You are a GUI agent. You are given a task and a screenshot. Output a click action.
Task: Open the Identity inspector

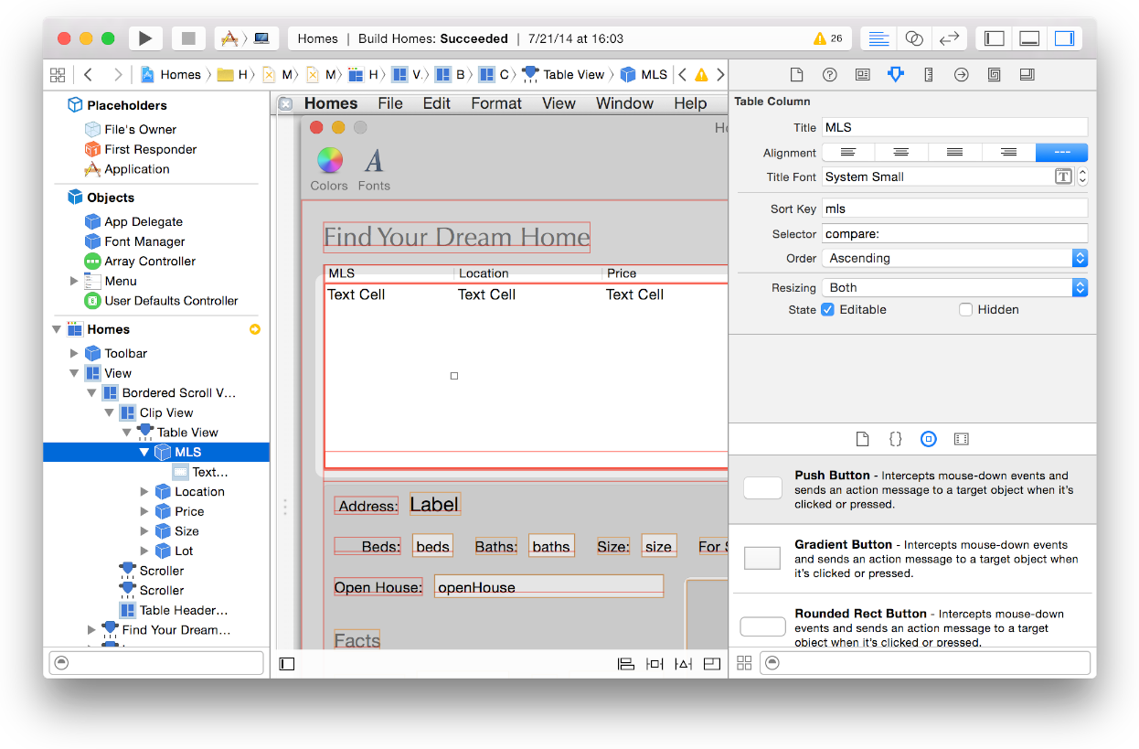click(862, 74)
